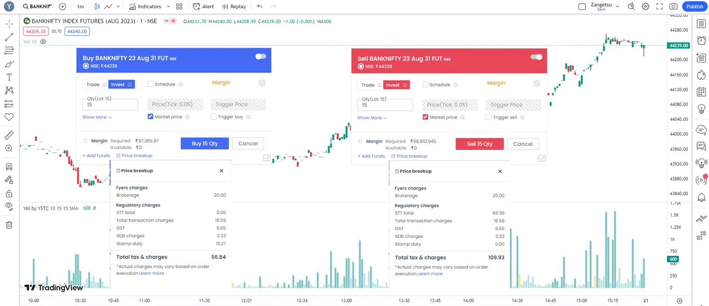Screen dimensions: 709x306
Task: Cancel the Buy order
Action: coord(248,143)
